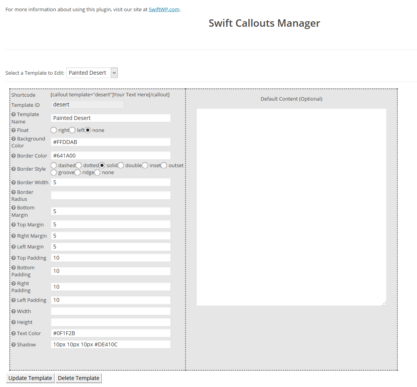The image size is (417, 387).
Task: Visit the SwiftWP.com link
Action: pyautogui.click(x=164, y=10)
